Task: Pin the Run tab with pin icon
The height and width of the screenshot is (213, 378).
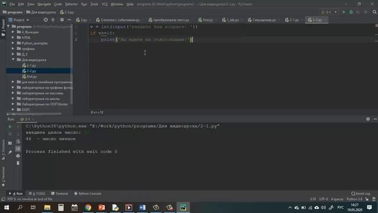Action: (10, 152)
